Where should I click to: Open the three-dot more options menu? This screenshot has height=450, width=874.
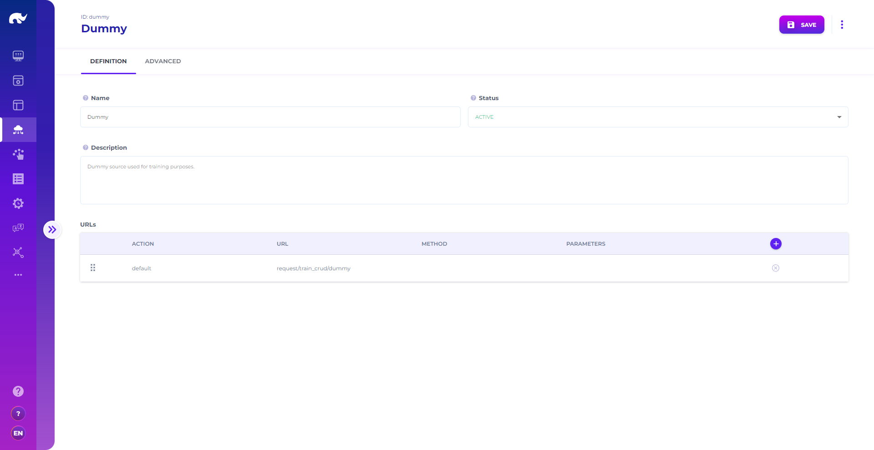(x=842, y=25)
